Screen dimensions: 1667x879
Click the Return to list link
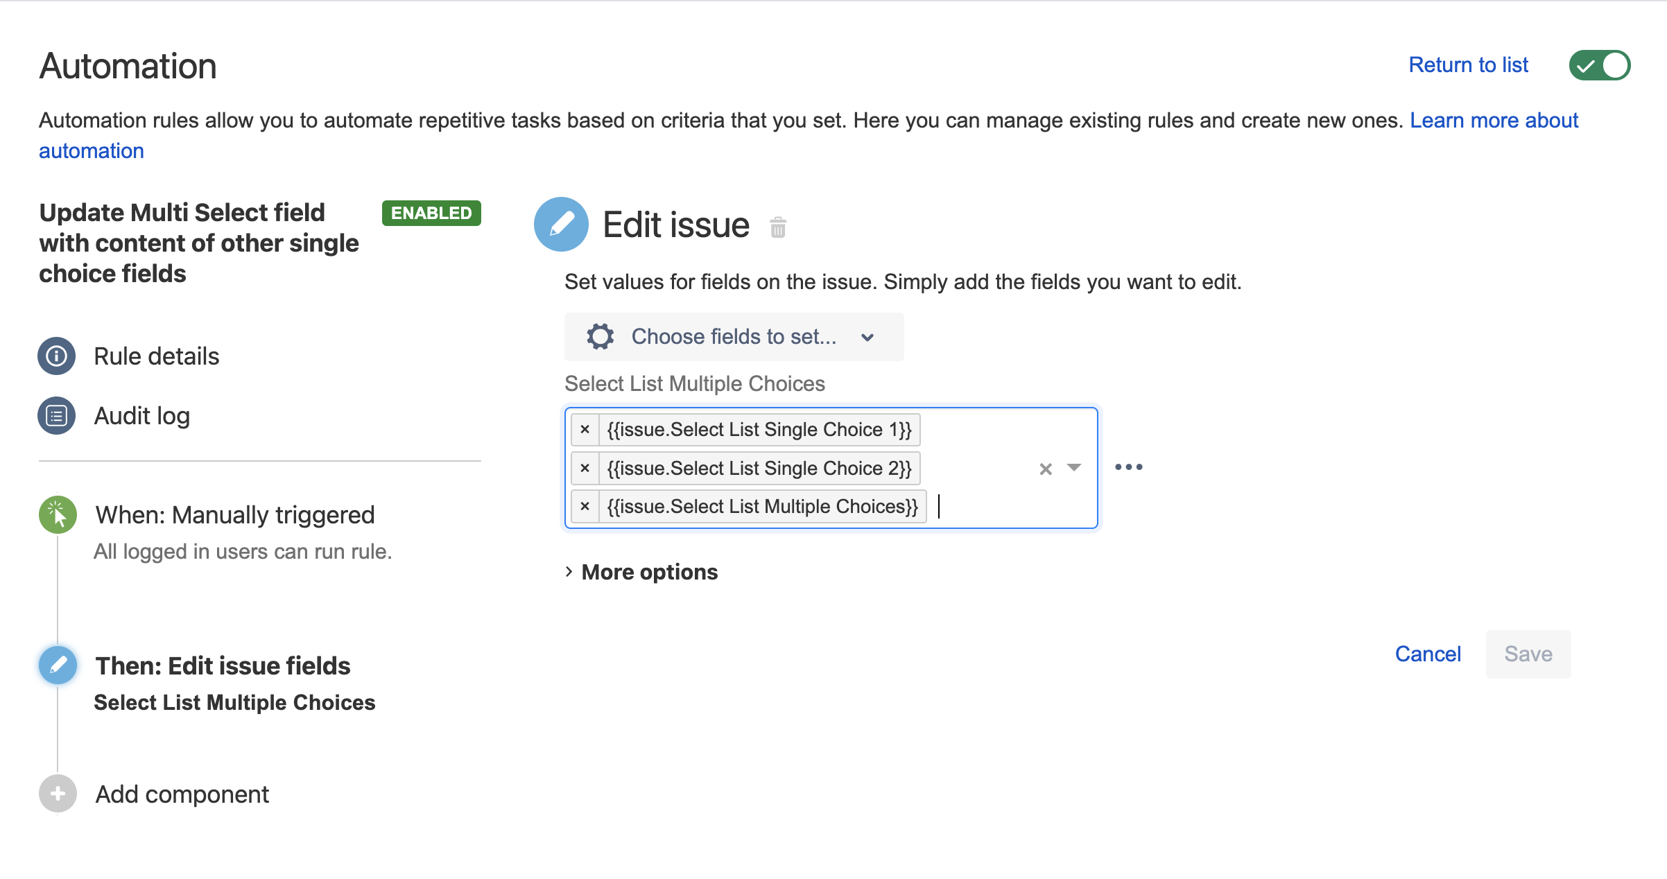point(1468,65)
